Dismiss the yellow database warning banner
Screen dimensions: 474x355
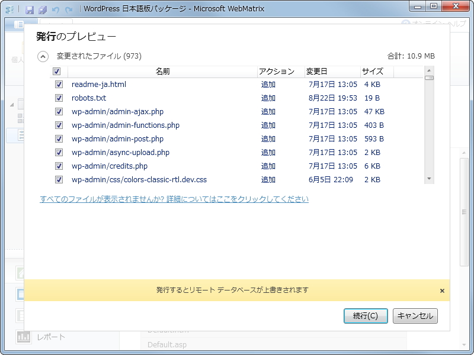[x=441, y=291]
